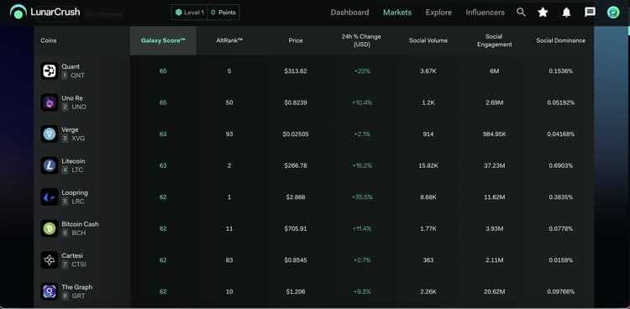This screenshot has height=309, width=630.
Task: Click the Loopring coin icon
Action: click(50, 196)
